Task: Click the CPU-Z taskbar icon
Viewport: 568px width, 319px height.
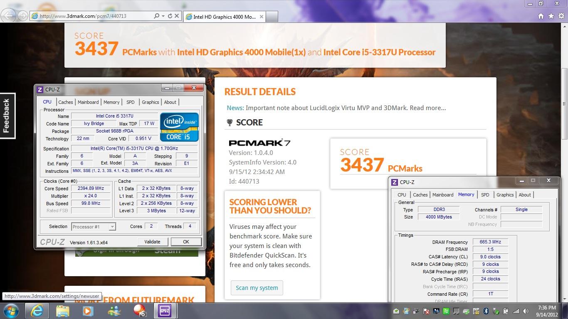Action: (165, 311)
